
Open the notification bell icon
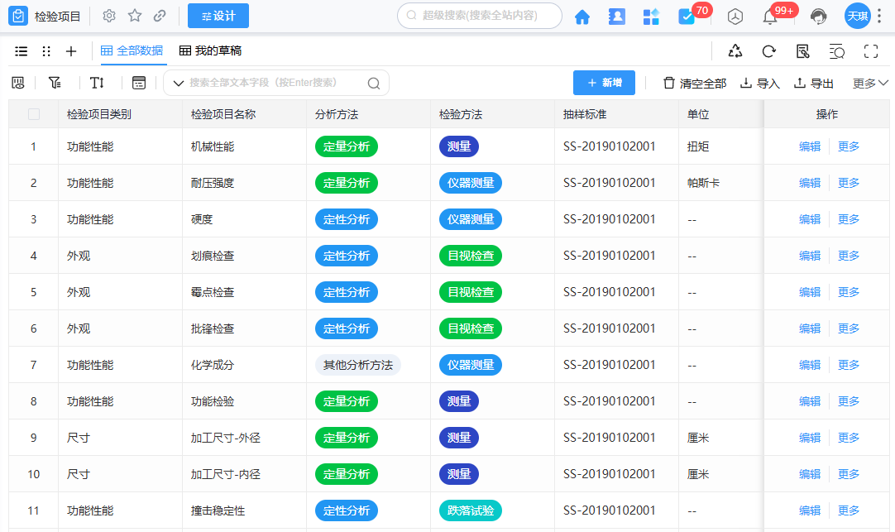click(x=769, y=17)
